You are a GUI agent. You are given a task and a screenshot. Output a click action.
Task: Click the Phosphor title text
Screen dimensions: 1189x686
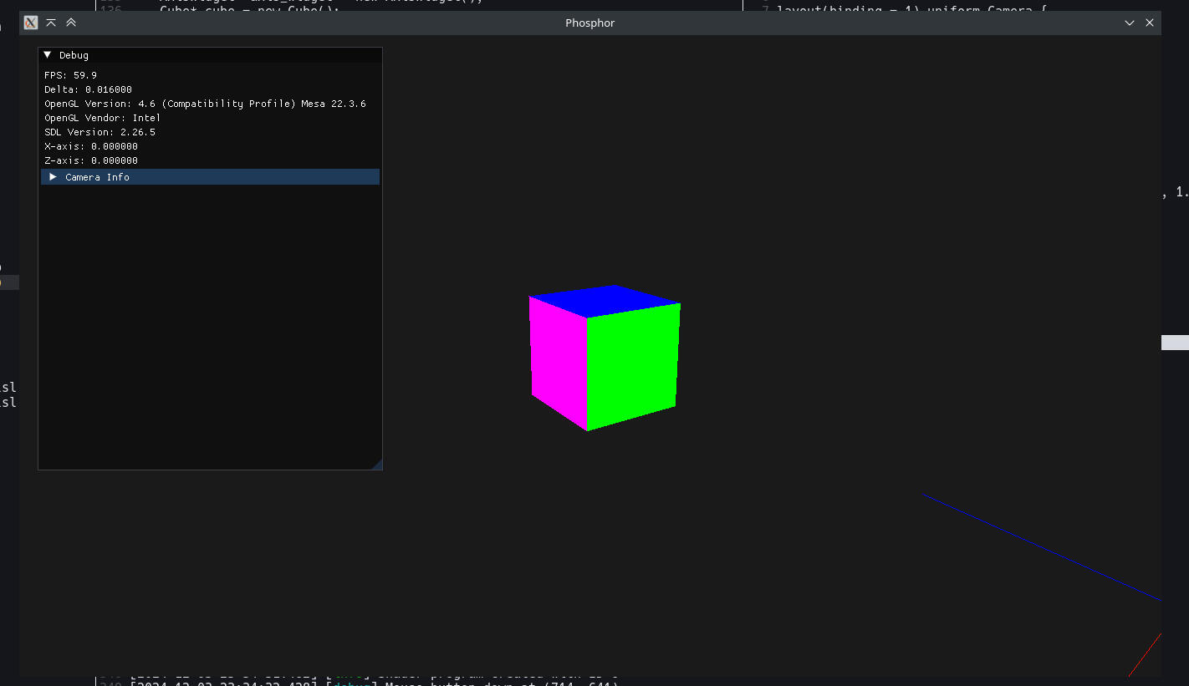tap(589, 23)
